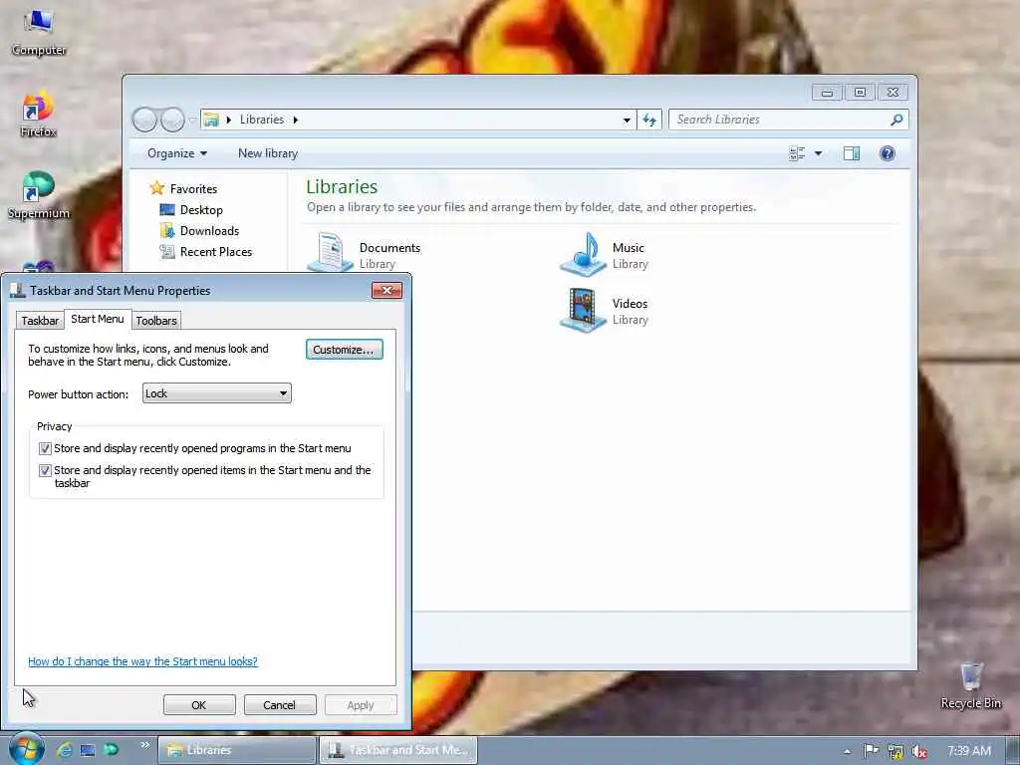Toggle recently opened programs checkbox

click(x=45, y=449)
